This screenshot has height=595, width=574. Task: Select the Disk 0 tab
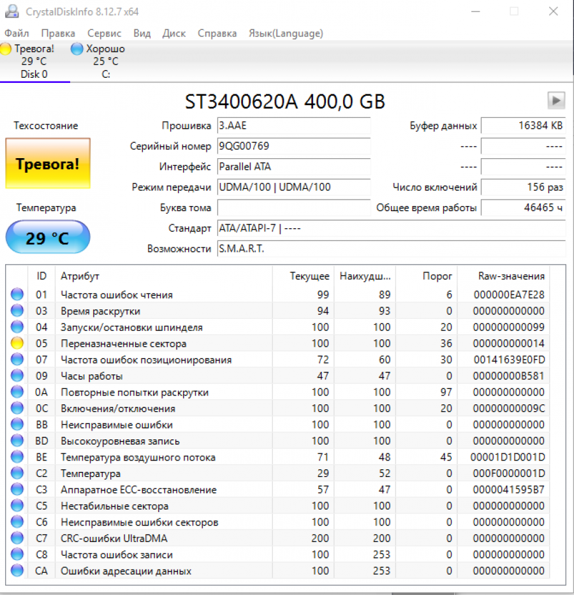point(34,74)
